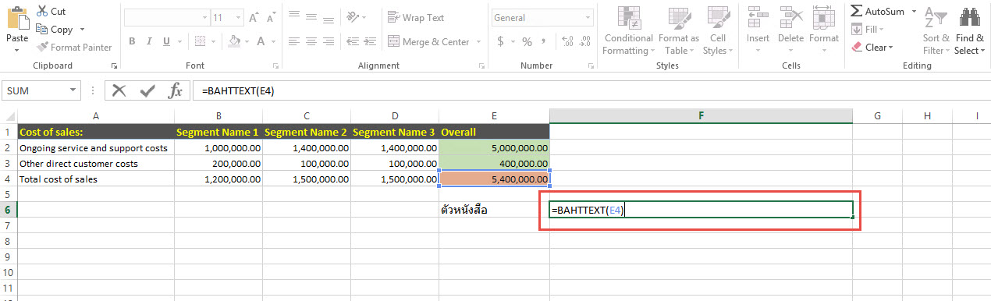Open Cell Styles gallery
Image resolution: width=991 pixels, height=301 pixels.
[717, 30]
